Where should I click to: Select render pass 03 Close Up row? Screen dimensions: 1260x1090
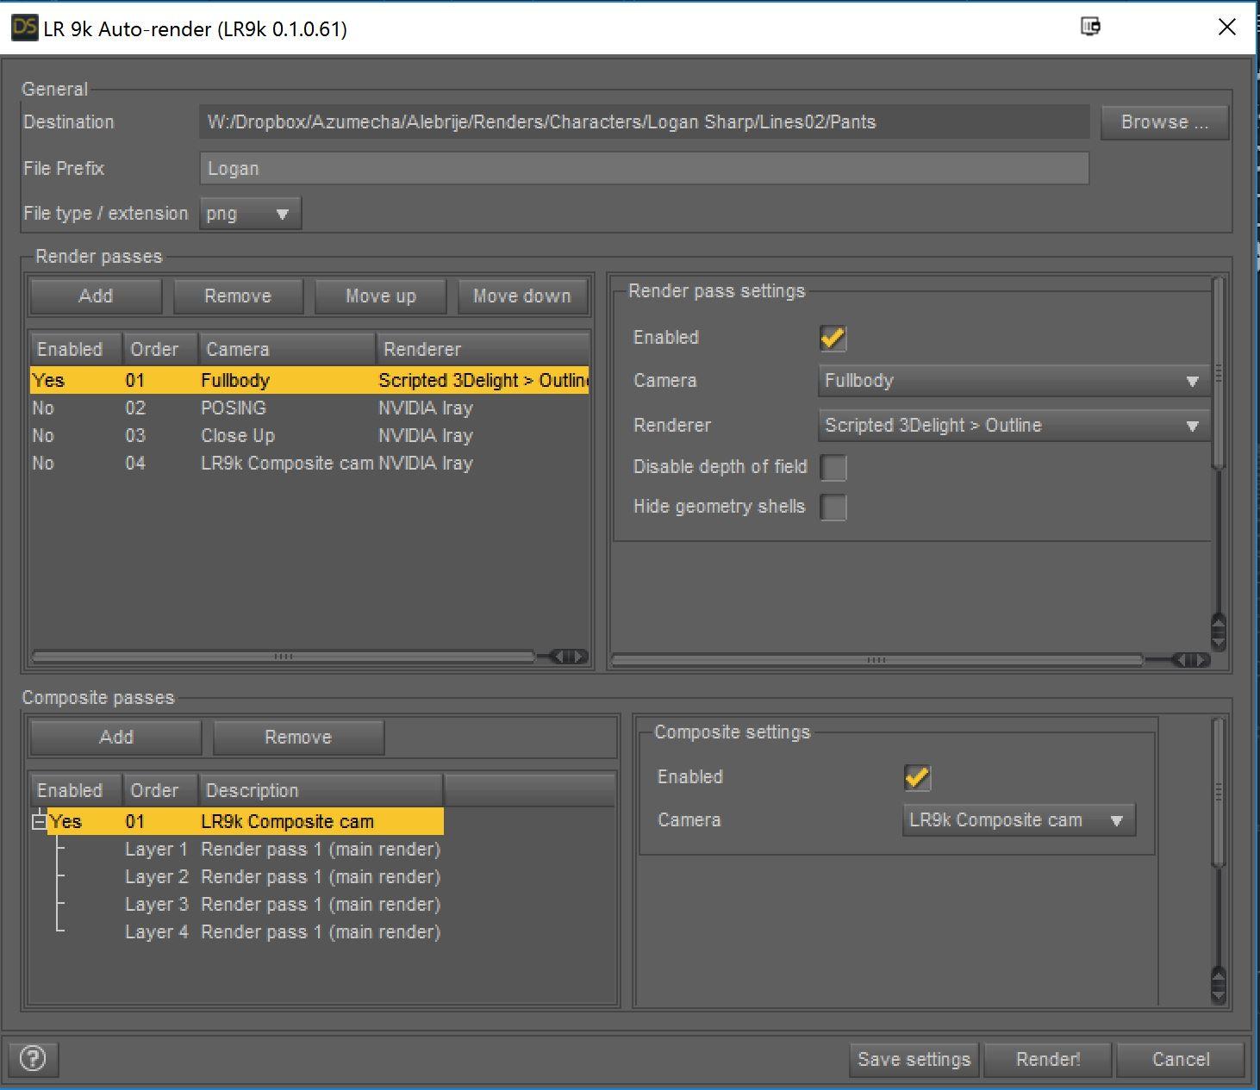click(x=309, y=436)
